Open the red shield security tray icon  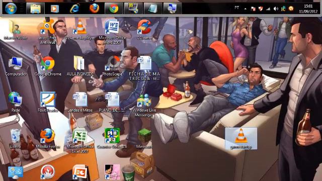coord(261,9)
